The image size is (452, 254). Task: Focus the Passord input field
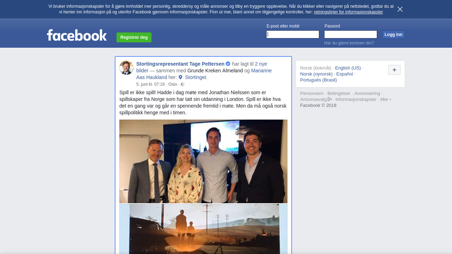point(351,34)
